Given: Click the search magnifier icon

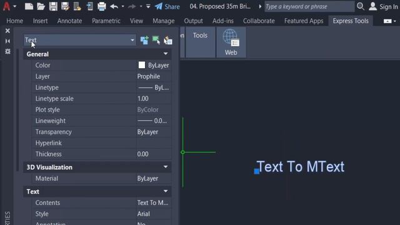Looking at the screenshot, I should (360, 6).
